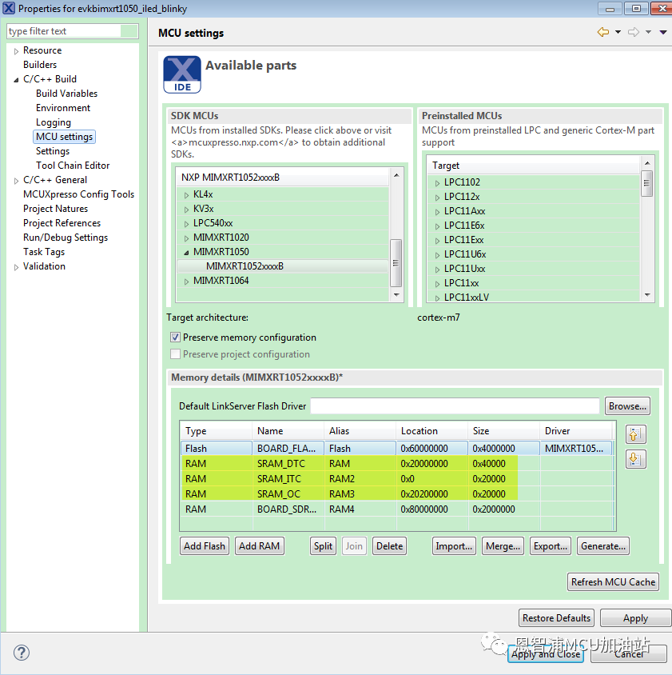Select MCU settings in the tree

[x=64, y=137]
